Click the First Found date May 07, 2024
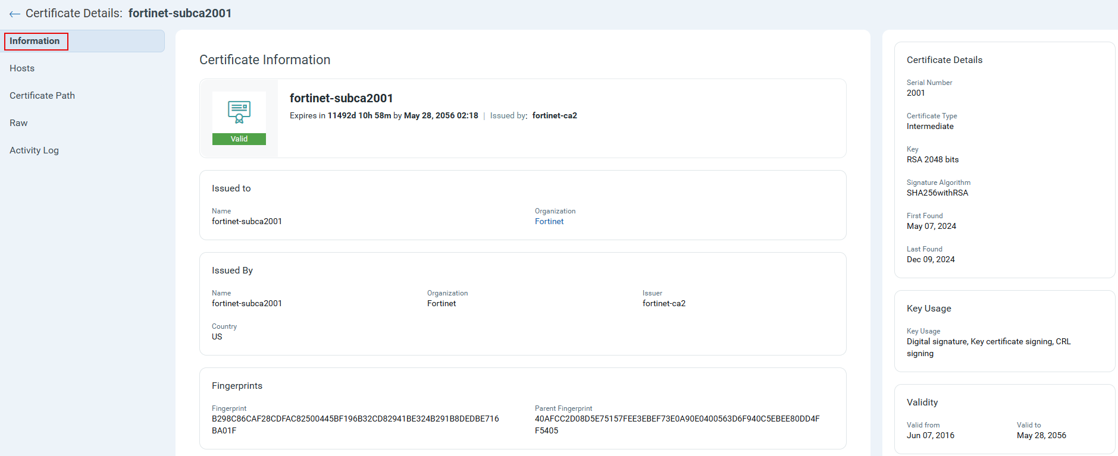The height and width of the screenshot is (456, 1118). (x=932, y=226)
